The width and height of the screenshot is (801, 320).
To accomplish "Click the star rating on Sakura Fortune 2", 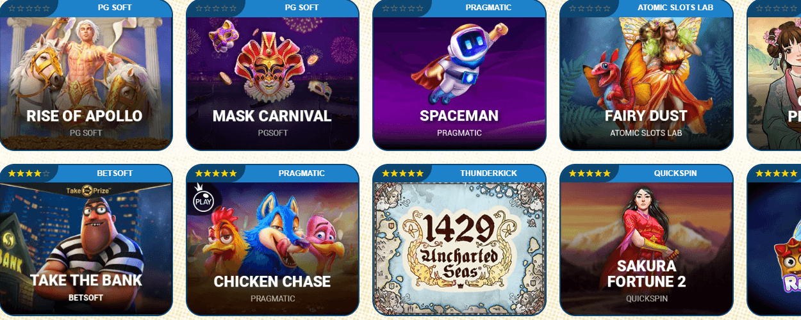I will coord(590,173).
